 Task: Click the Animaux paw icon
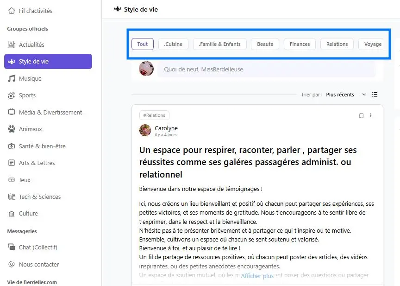pos(12,129)
